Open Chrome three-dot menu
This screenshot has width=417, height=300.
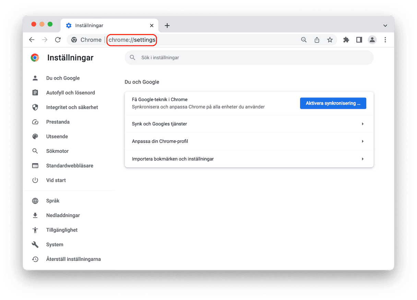385,40
